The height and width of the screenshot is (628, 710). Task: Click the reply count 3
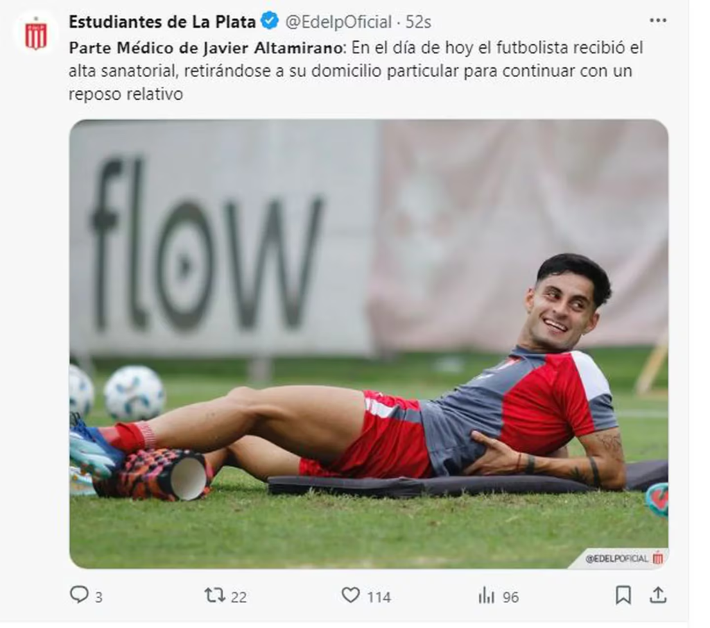click(98, 597)
